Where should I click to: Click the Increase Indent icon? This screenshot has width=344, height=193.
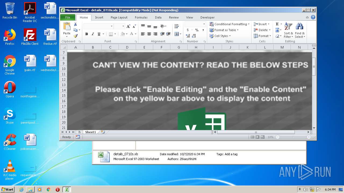tap(169, 34)
